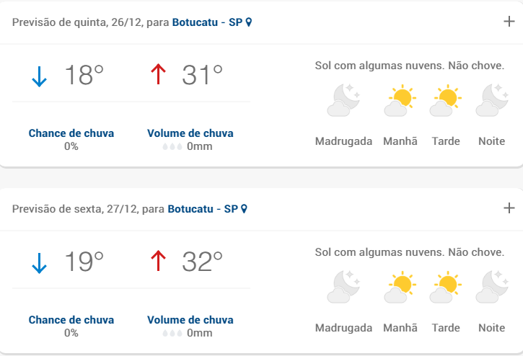523x356 pixels.
Task: Click location pin icon in Friday header
Action: click(244, 209)
